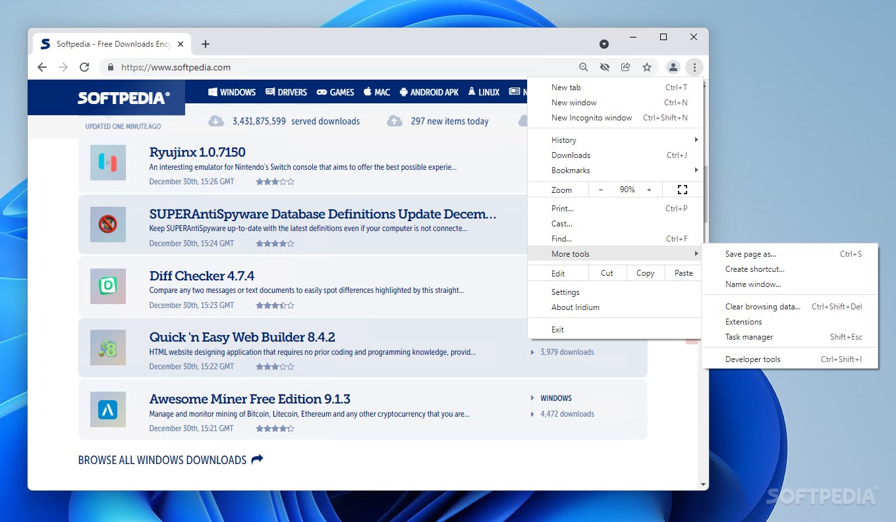Click Cut in the Edit row
896x522 pixels.
607,273
